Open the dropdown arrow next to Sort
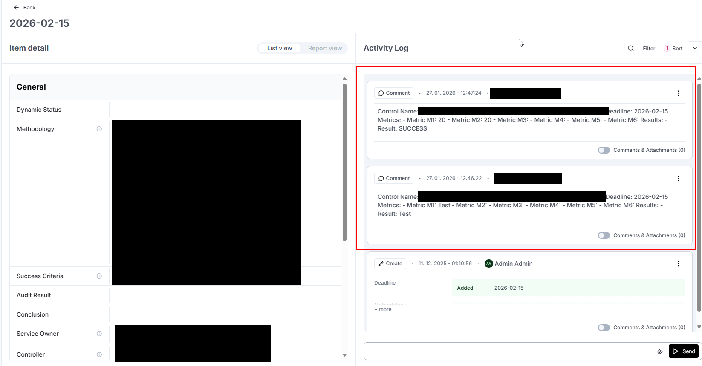The width and height of the screenshot is (702, 366). click(695, 49)
